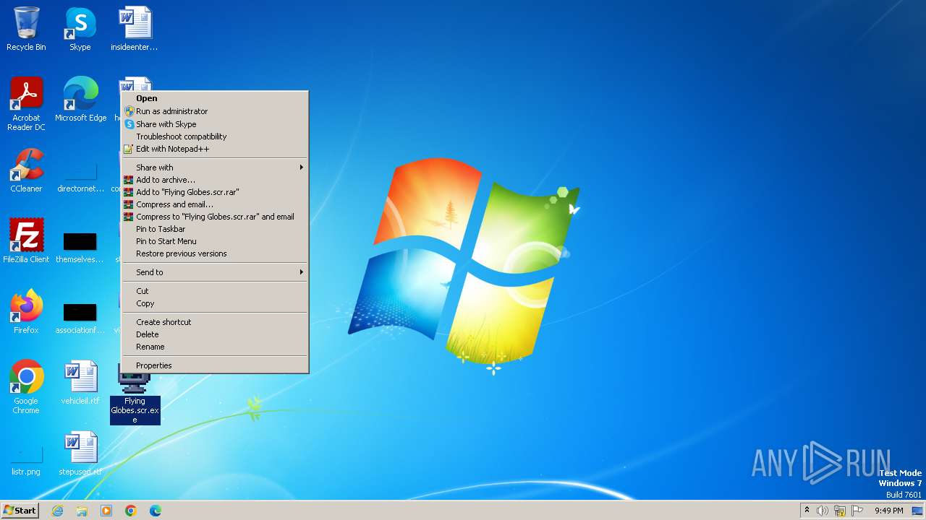The height and width of the screenshot is (520, 926).
Task: Choose Troubleshoot compatibility
Action: [215, 136]
